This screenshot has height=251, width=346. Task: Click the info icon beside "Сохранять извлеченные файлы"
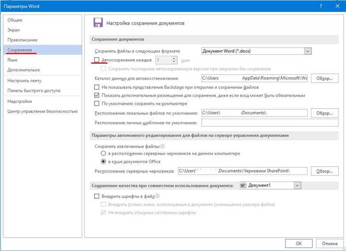(x=162, y=146)
